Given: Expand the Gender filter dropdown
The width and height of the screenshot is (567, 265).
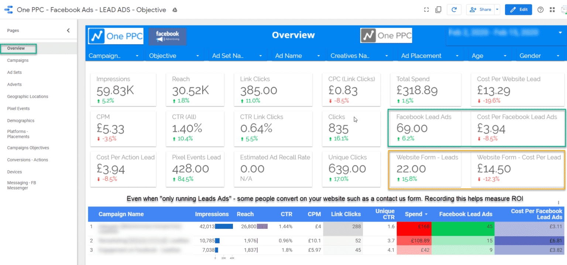Looking at the screenshot, I should point(540,56).
